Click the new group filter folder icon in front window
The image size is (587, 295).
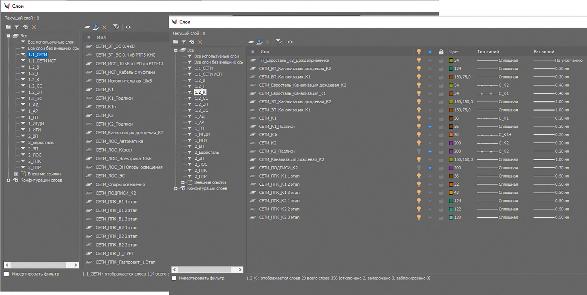(x=175, y=42)
